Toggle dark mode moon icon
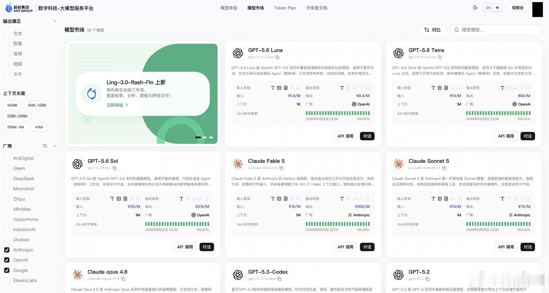 coord(475,8)
